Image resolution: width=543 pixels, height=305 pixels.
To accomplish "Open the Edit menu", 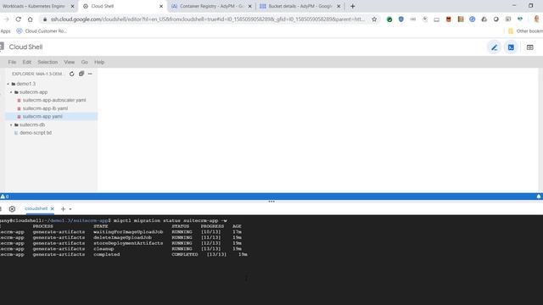I will 27,62.
